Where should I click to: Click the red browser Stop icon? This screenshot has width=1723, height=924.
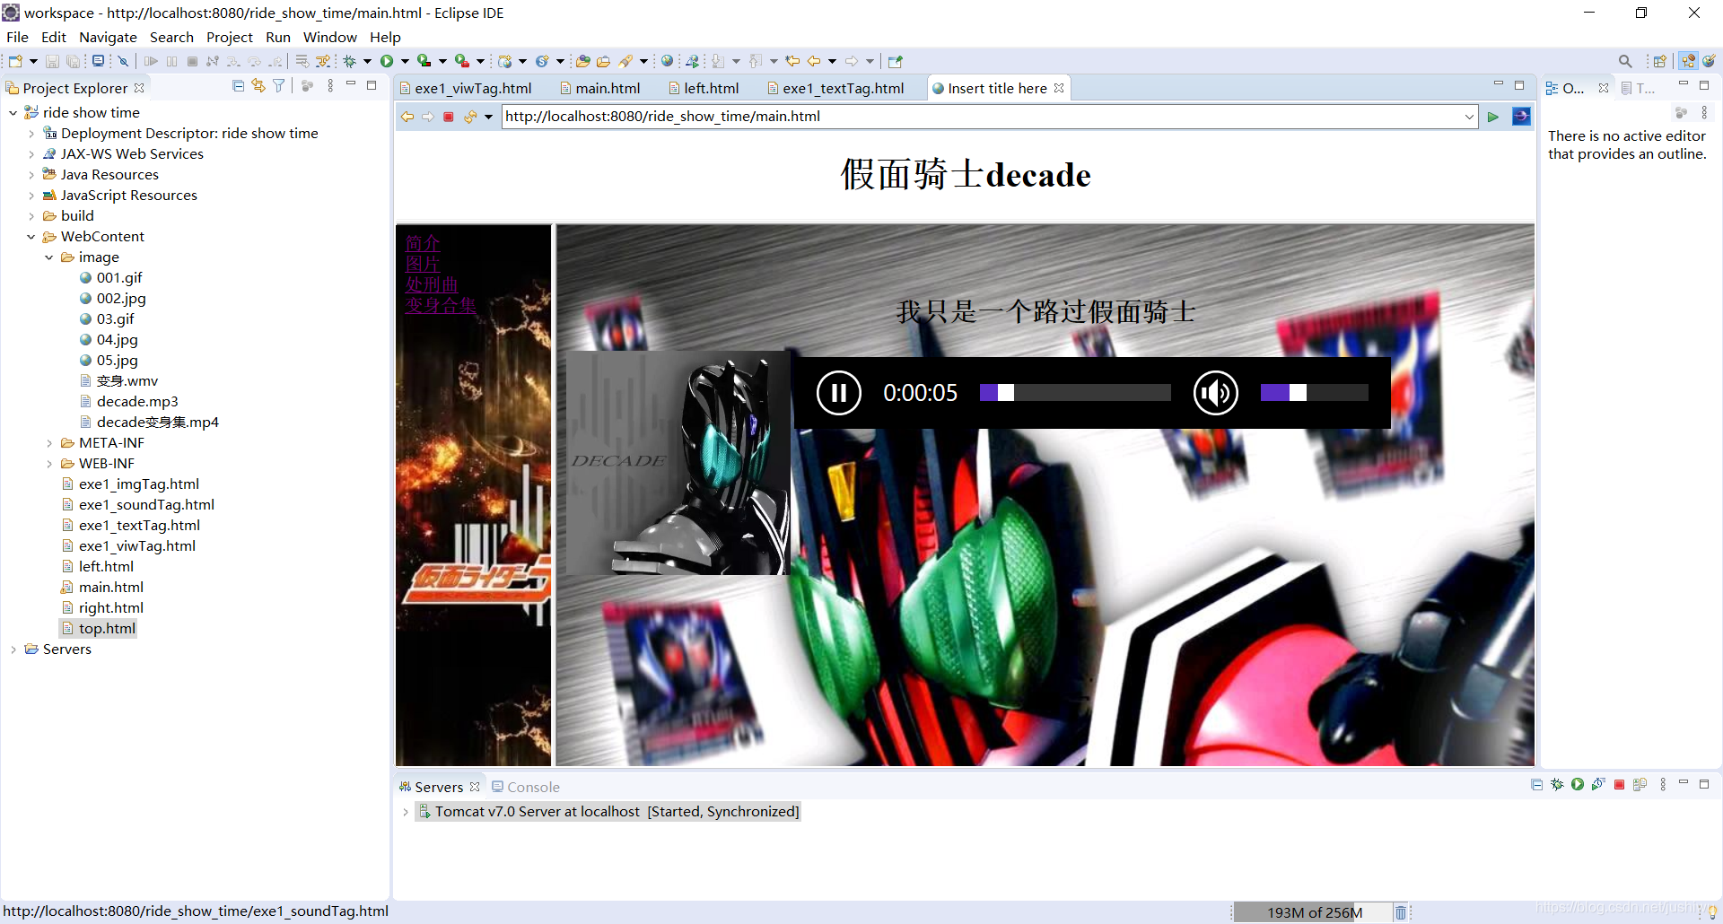[x=449, y=117]
